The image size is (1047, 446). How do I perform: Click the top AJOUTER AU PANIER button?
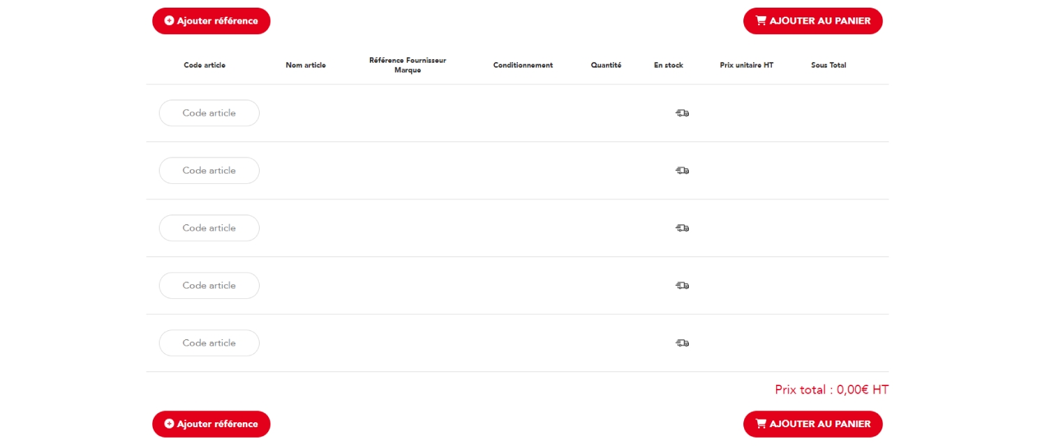pos(813,21)
